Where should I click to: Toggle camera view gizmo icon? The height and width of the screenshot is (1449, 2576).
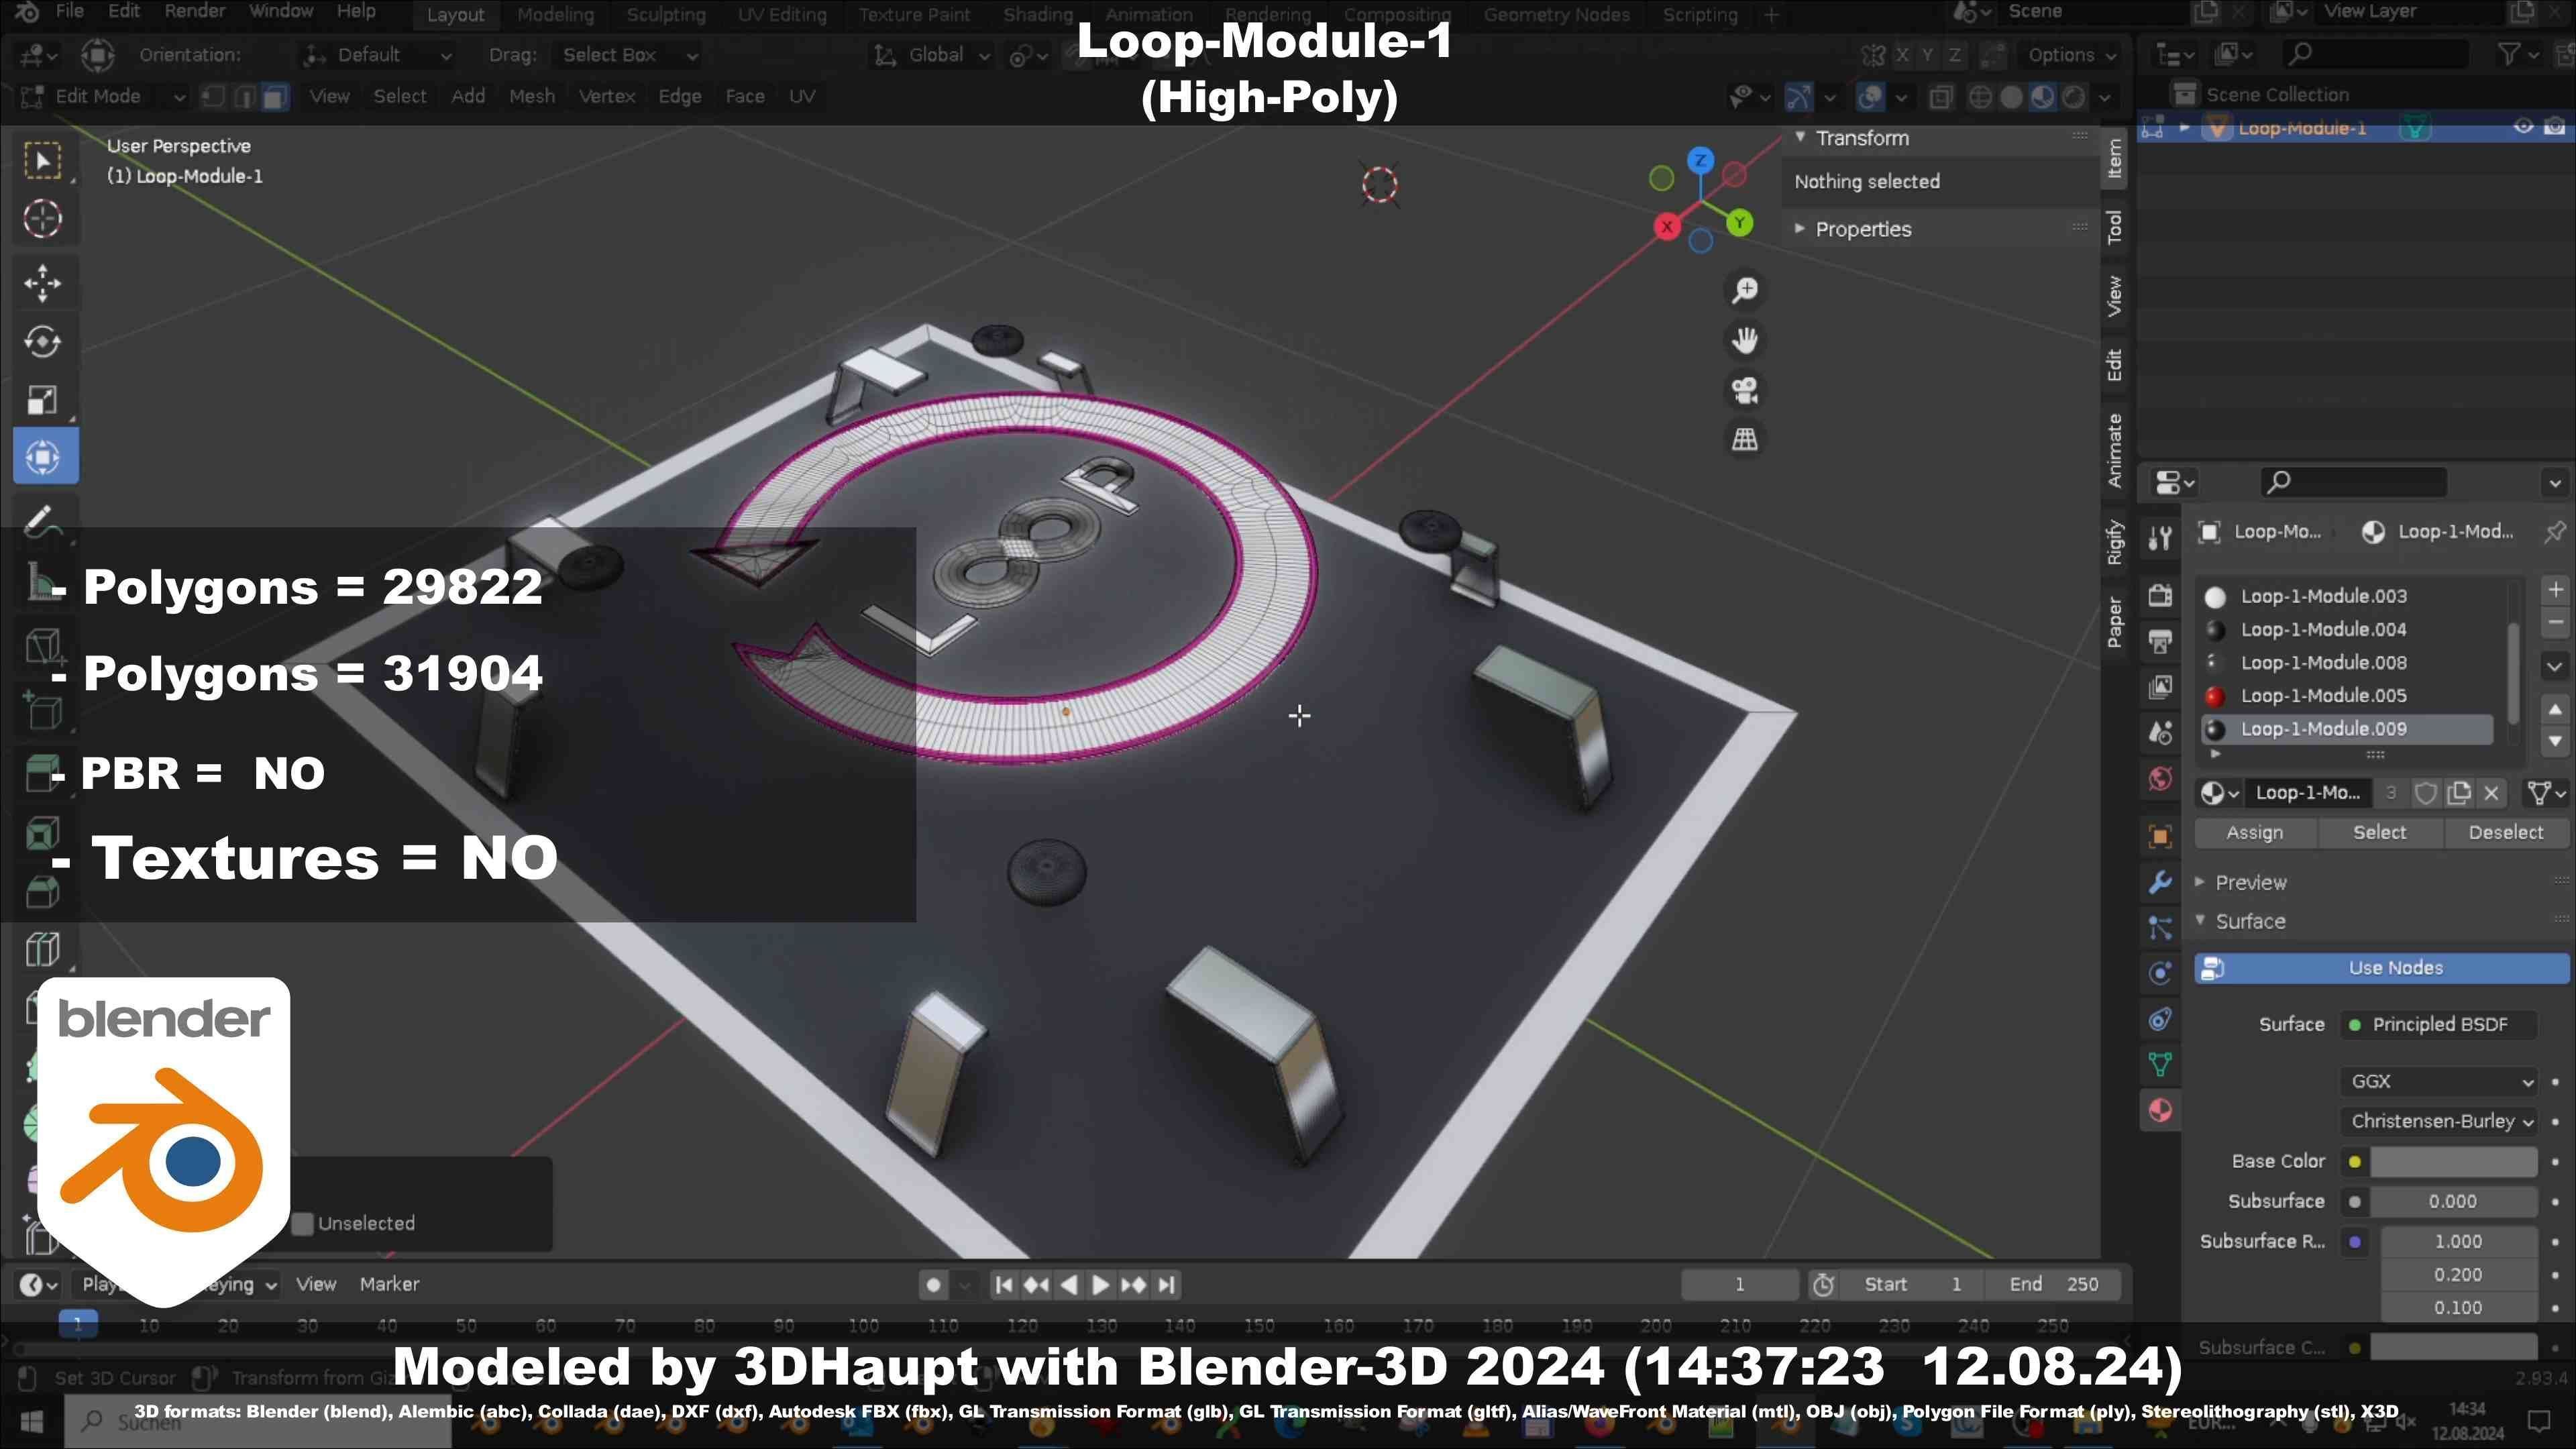pyautogui.click(x=1745, y=390)
